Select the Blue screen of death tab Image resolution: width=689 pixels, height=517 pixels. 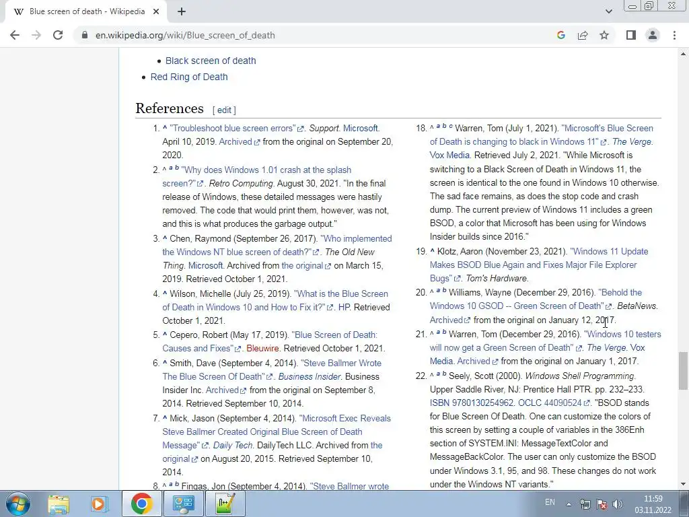87,12
